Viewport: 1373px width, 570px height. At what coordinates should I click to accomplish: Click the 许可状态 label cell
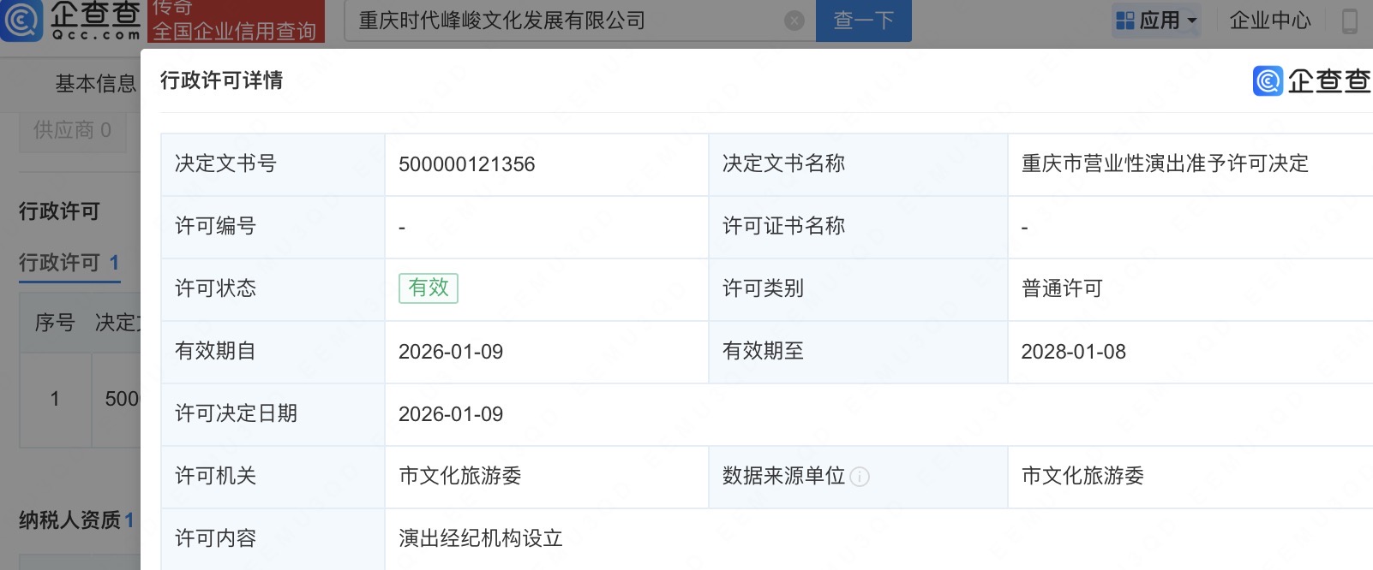(x=273, y=289)
